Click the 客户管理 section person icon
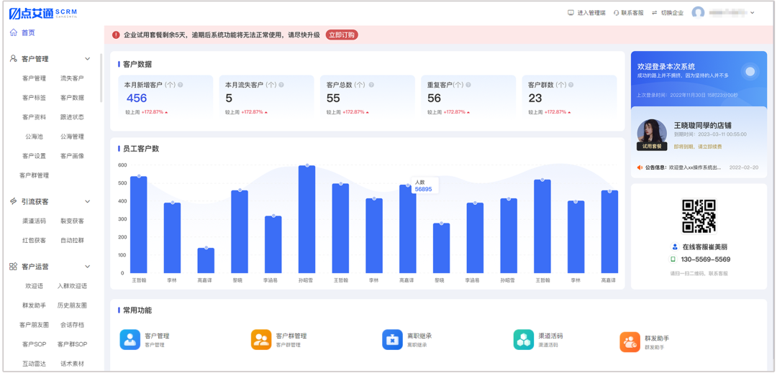 pyautogui.click(x=14, y=58)
